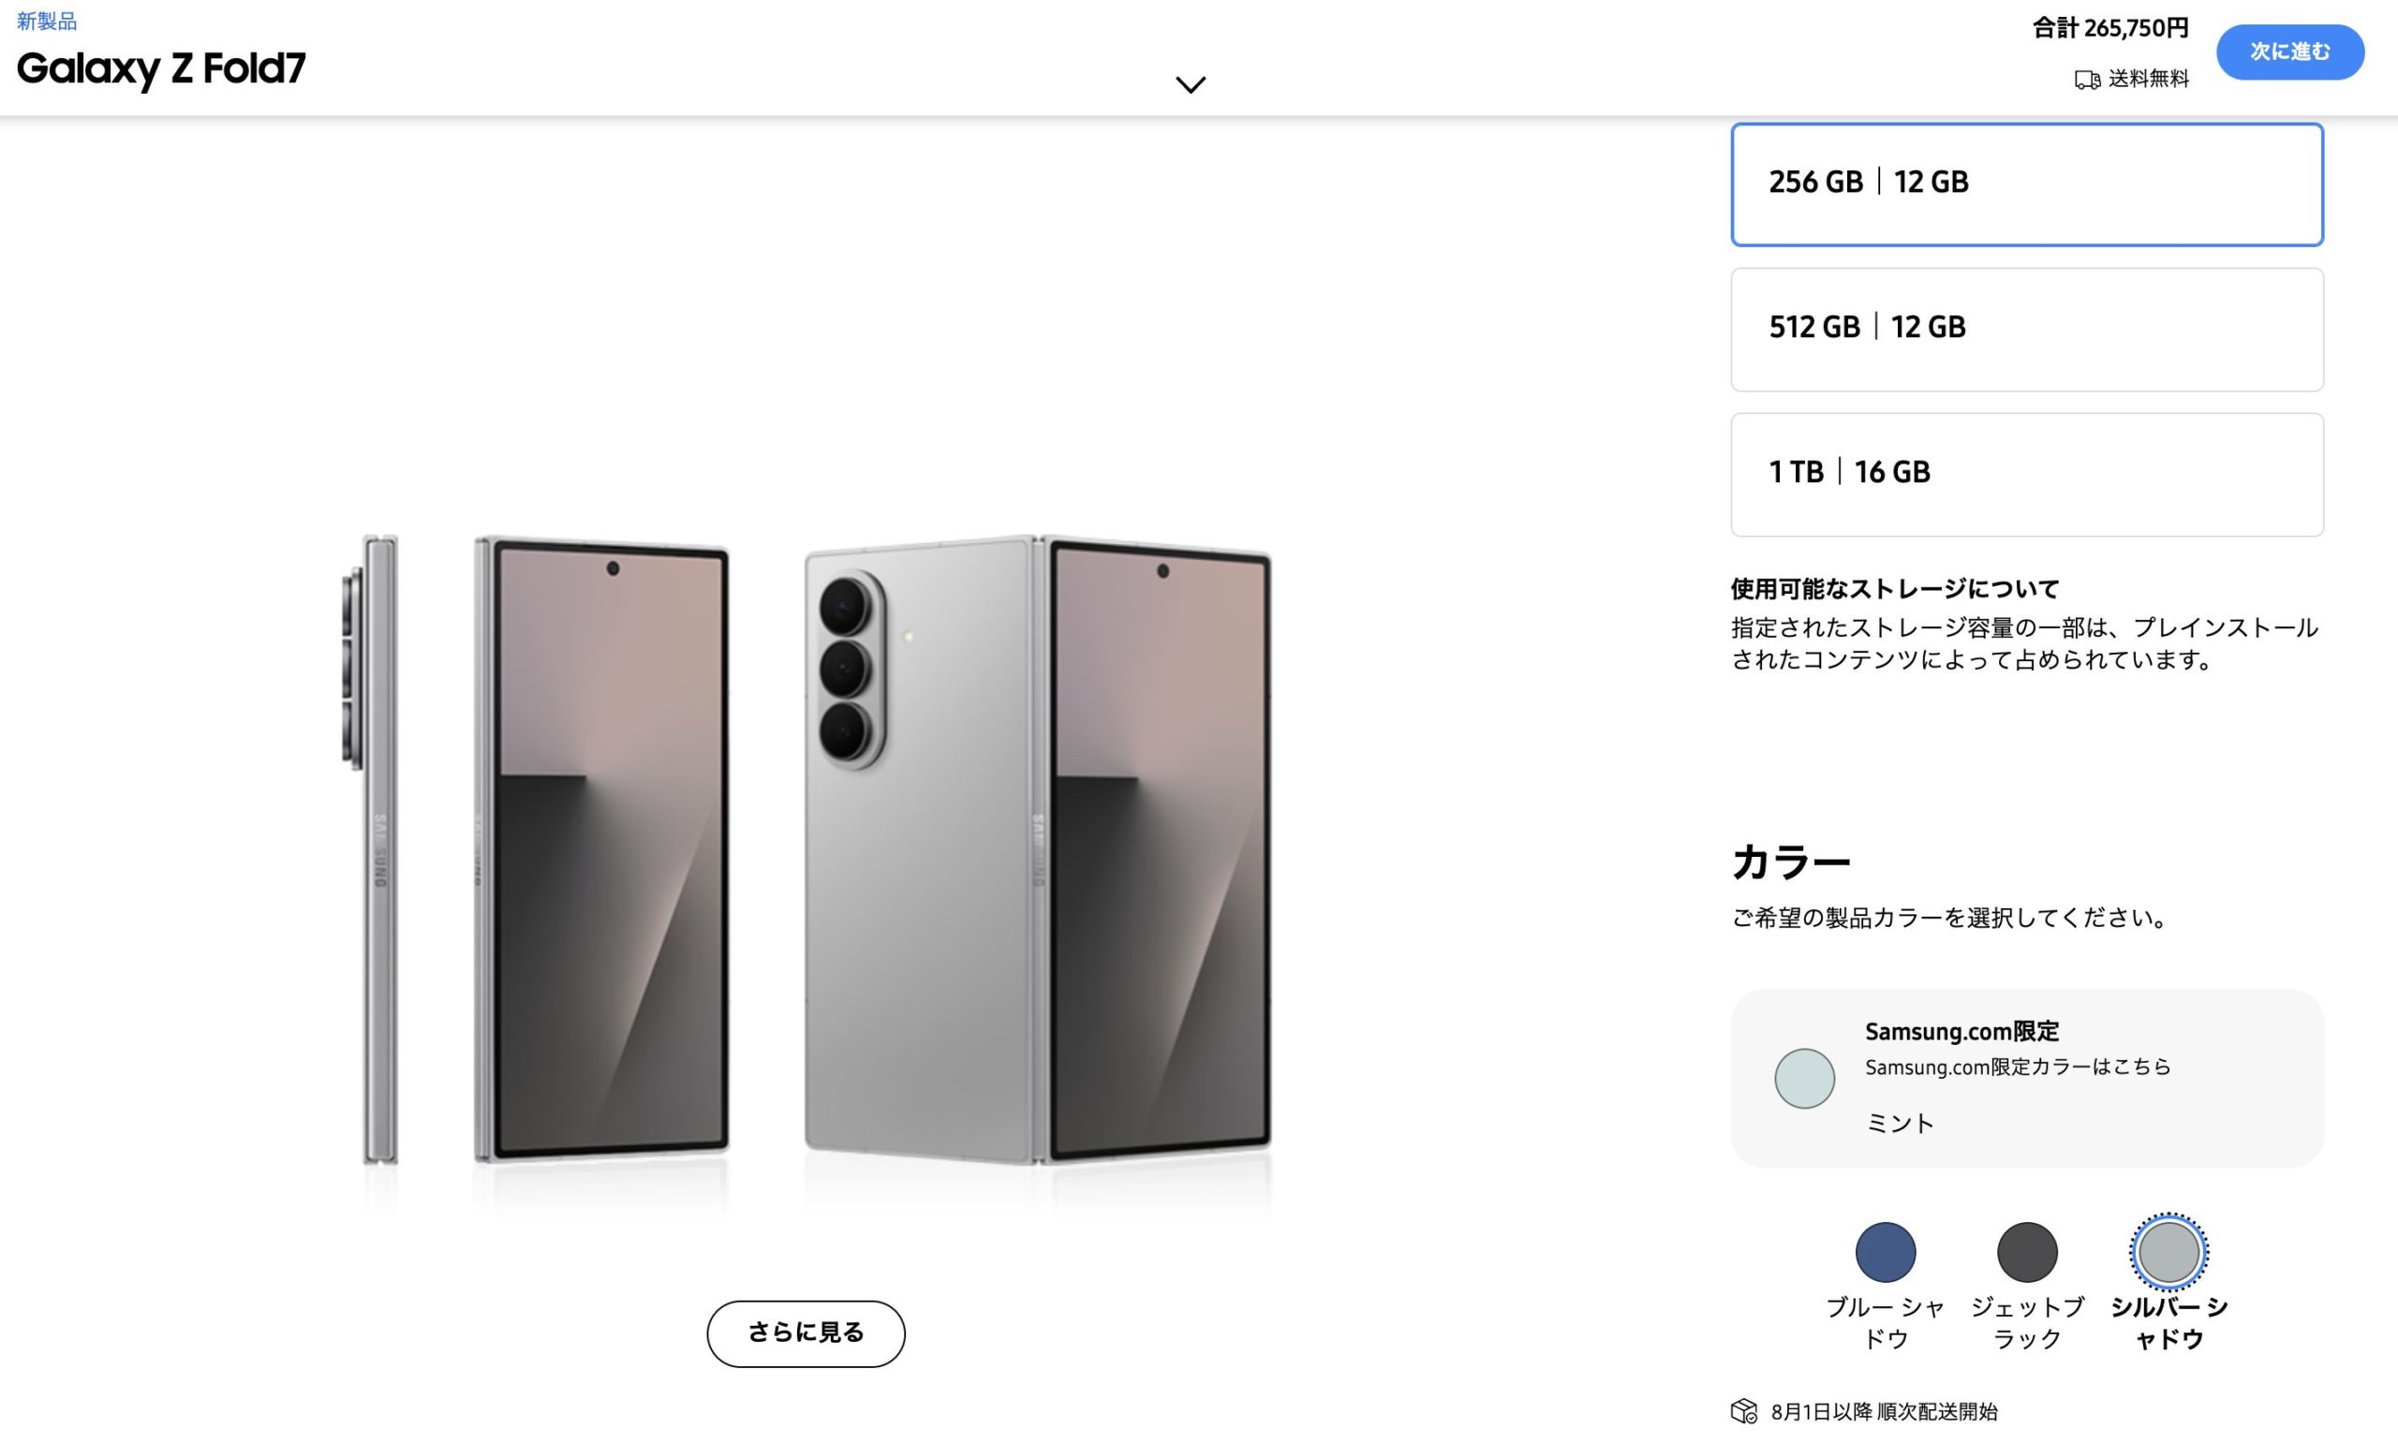
Task: Select the Silver Shadow color swatch
Action: point(2169,1251)
